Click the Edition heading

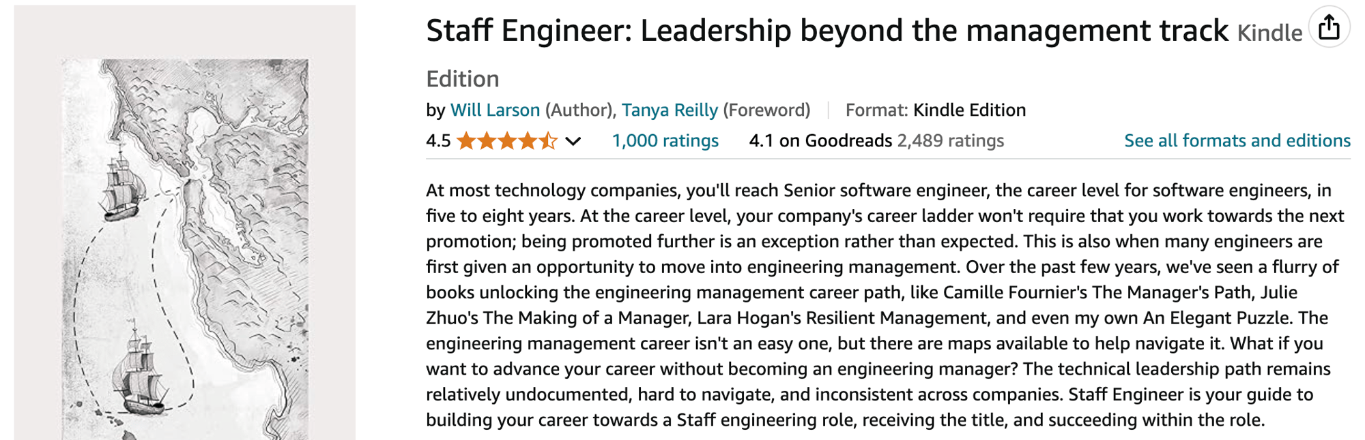coord(461,78)
